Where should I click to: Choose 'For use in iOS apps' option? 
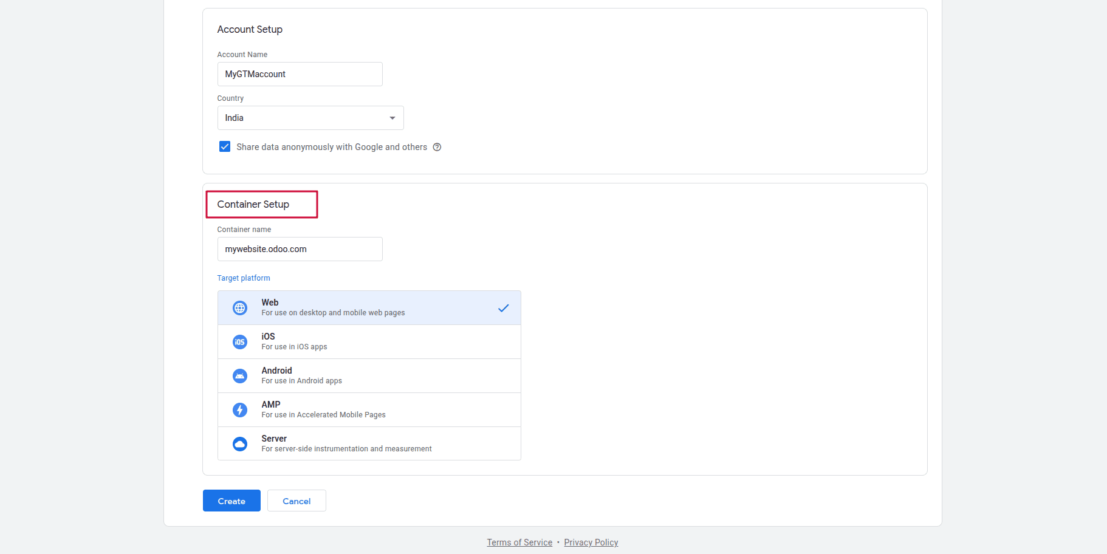[x=294, y=347]
